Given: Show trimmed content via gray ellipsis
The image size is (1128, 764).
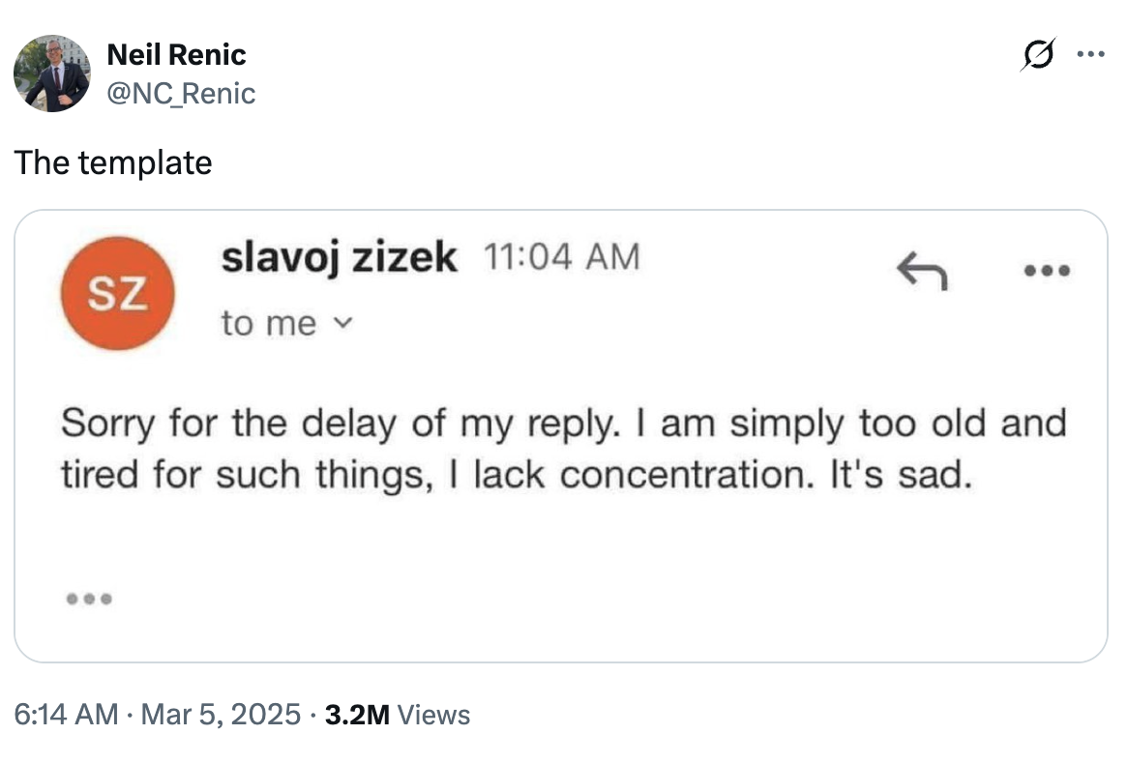Looking at the screenshot, I should [x=89, y=599].
